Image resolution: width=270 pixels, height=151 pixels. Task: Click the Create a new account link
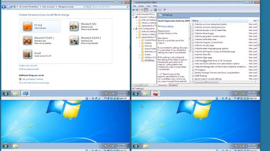28,65
